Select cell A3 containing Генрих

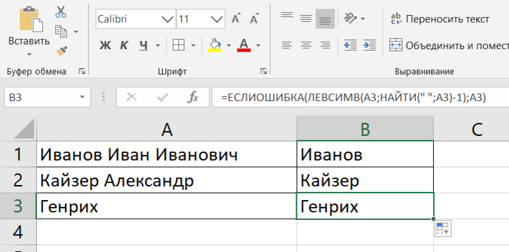166,206
